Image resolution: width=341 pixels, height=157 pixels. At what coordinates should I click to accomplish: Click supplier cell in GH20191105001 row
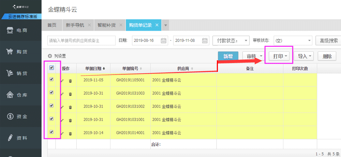[183, 80]
